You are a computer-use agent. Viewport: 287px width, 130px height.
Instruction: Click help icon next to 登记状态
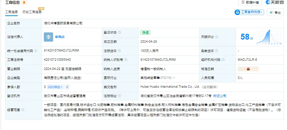[x=119, y=32]
